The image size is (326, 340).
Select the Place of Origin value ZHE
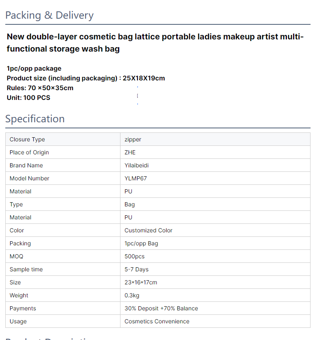(130, 152)
